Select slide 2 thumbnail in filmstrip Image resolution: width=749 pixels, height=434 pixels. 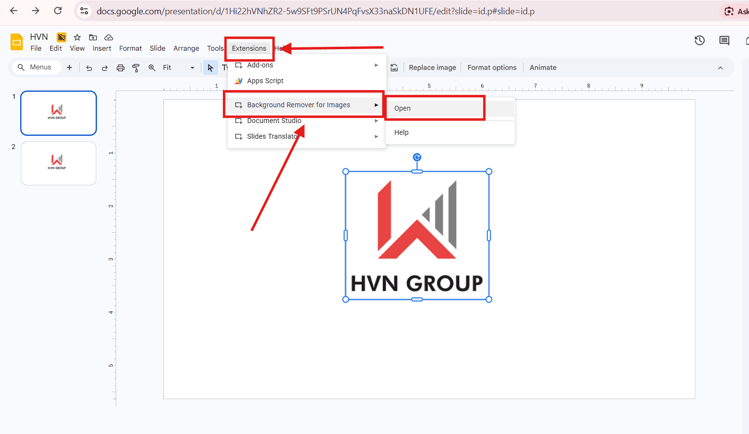(x=59, y=163)
